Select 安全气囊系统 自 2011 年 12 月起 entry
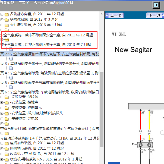Viewport: 164px width, 164px height. pyautogui.click(x=47, y=35)
